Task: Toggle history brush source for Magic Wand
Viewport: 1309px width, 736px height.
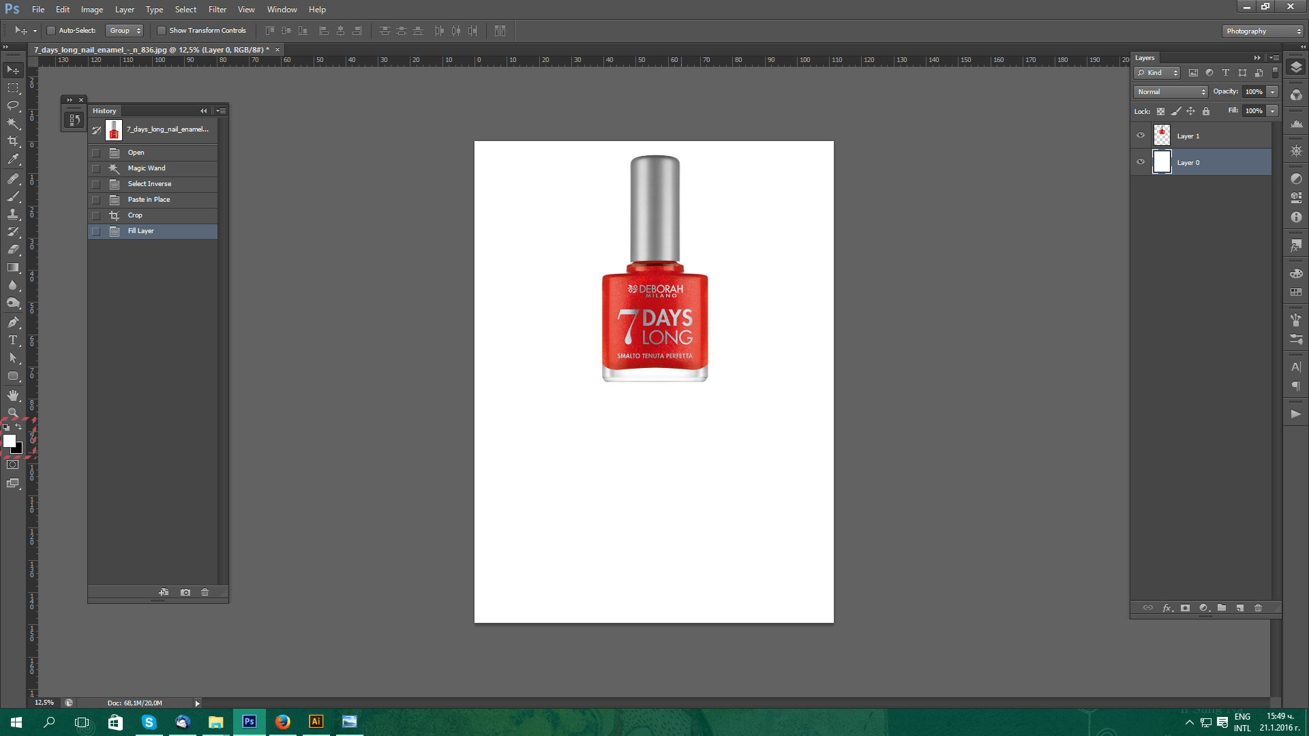Action: coord(96,168)
